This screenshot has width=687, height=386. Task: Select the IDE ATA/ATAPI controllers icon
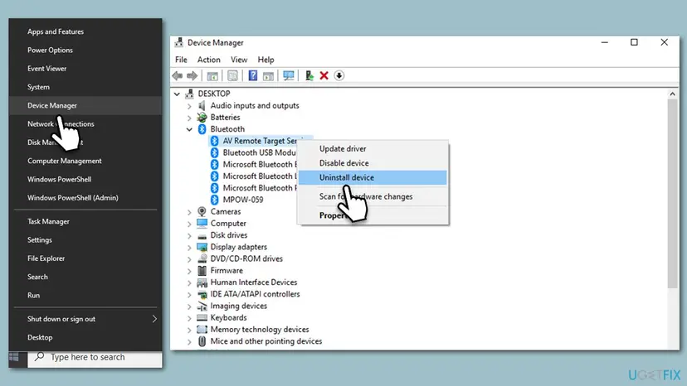(202, 294)
